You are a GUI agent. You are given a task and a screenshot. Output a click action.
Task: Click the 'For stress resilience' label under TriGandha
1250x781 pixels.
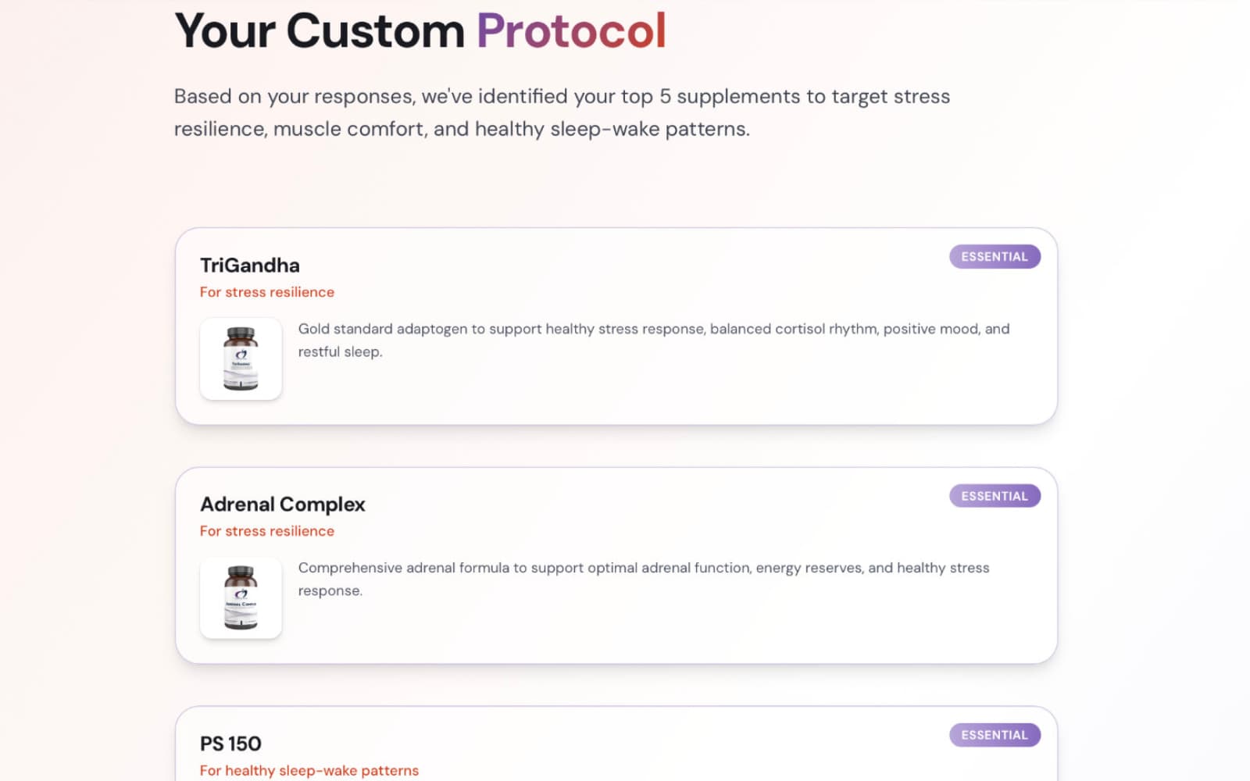click(x=266, y=291)
